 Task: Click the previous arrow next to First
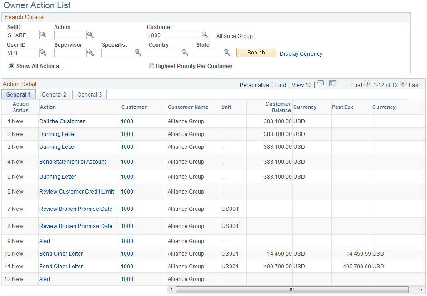(x=367, y=84)
